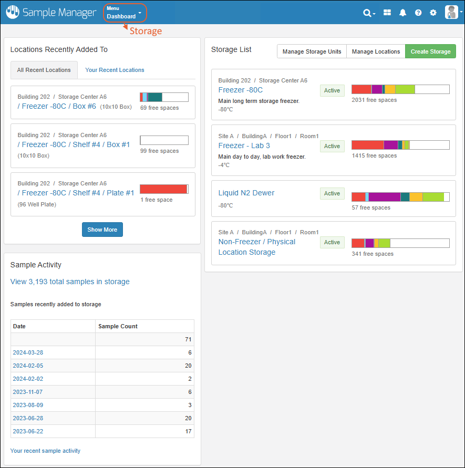Image resolution: width=465 pixels, height=468 pixels.
Task: Open the Freezer - Lab 3 link
Action: click(x=244, y=145)
